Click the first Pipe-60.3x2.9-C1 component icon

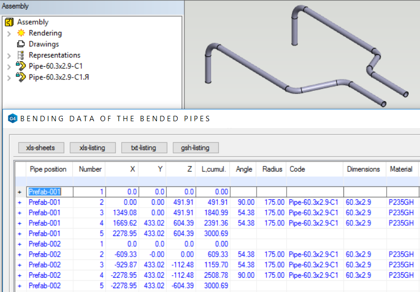pyautogui.click(x=21, y=66)
